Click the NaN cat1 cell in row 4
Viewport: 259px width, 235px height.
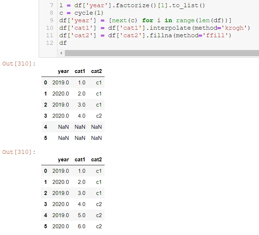pos(80,127)
